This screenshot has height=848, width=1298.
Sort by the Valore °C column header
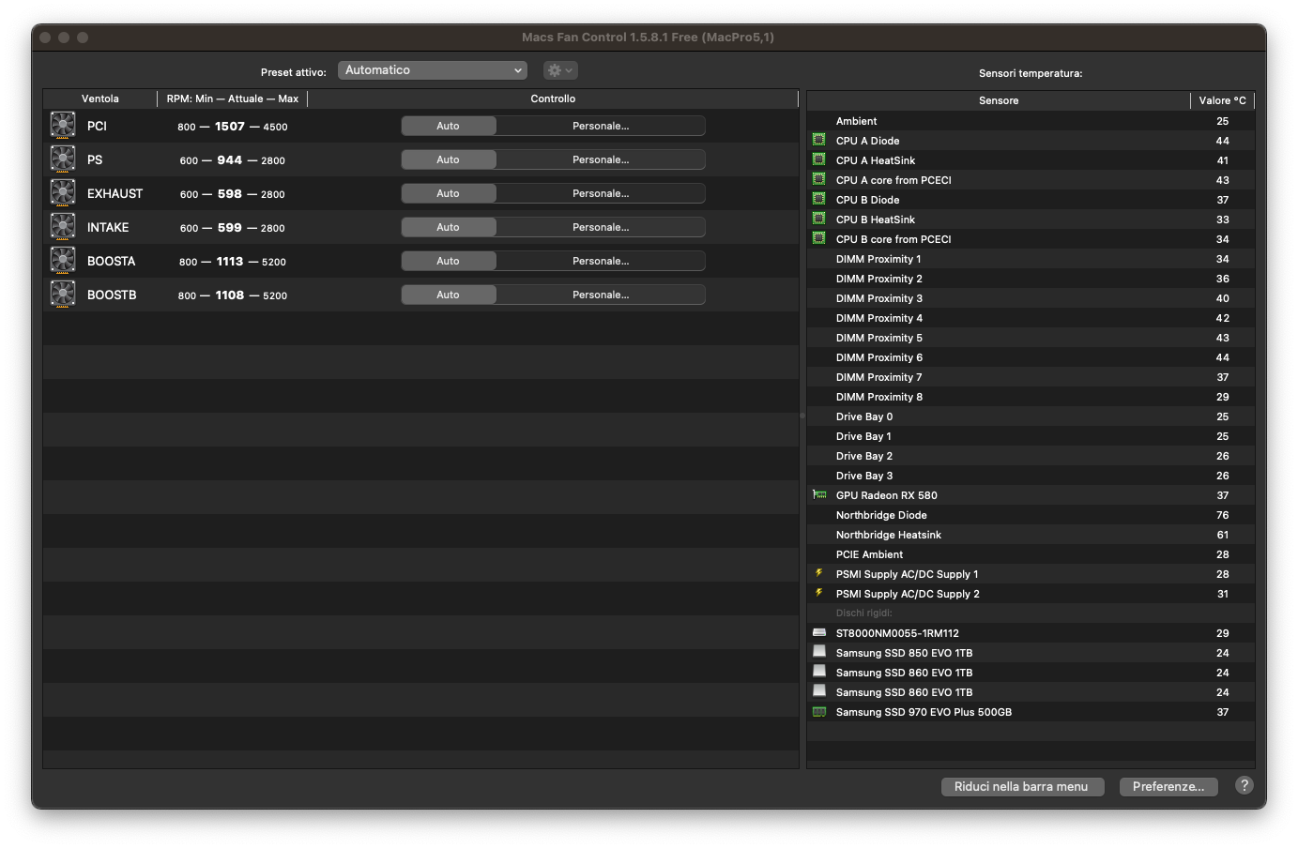coord(1223,100)
